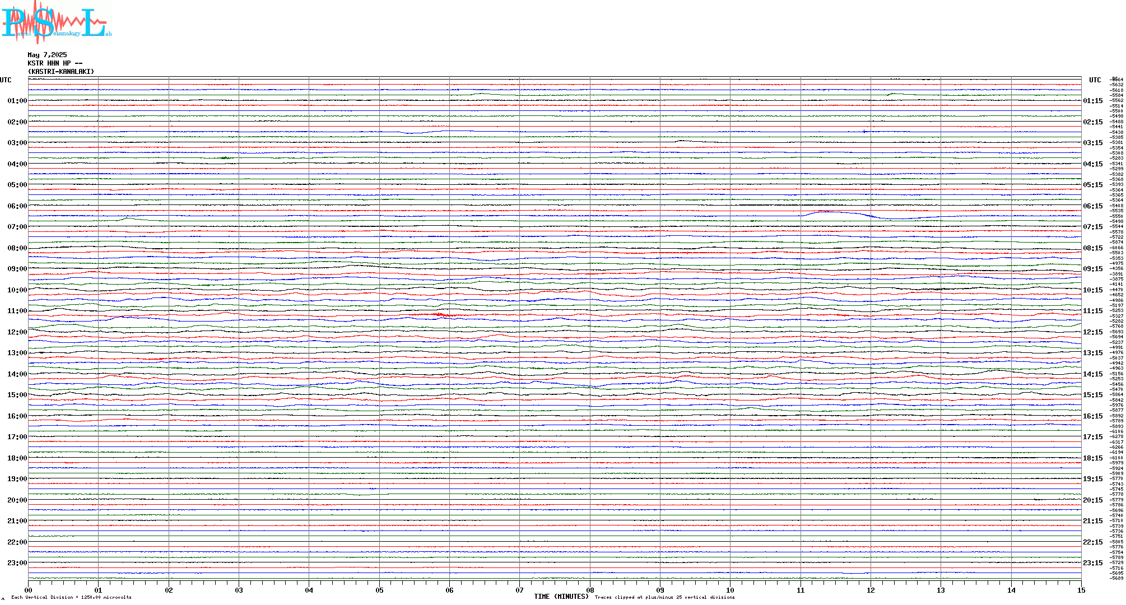1126x605 pixels.
Task: Click the '01:15' label on the right
Action: coord(1093,101)
